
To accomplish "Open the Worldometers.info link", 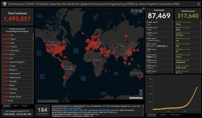I will coord(107,110).
